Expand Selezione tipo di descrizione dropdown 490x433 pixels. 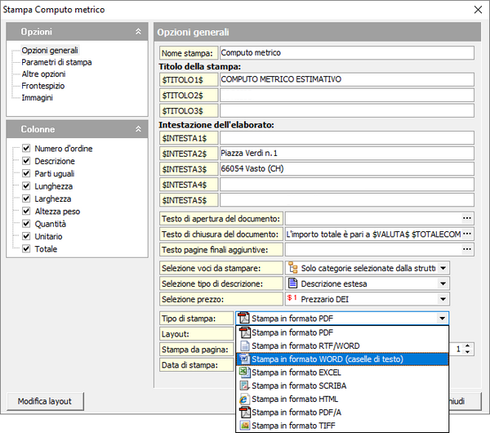click(x=443, y=283)
